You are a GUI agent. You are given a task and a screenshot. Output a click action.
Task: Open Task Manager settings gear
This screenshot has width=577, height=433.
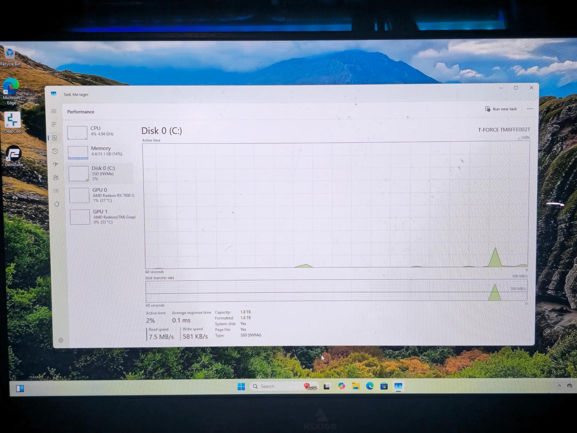coord(61,340)
